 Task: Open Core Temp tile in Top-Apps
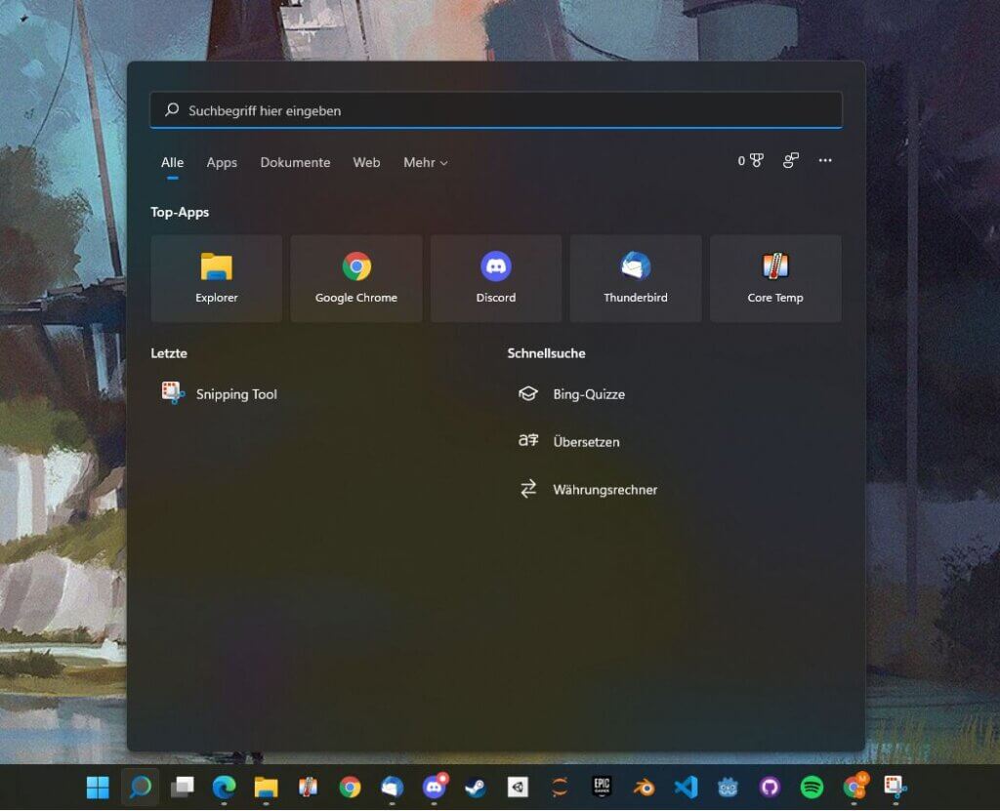click(x=775, y=278)
